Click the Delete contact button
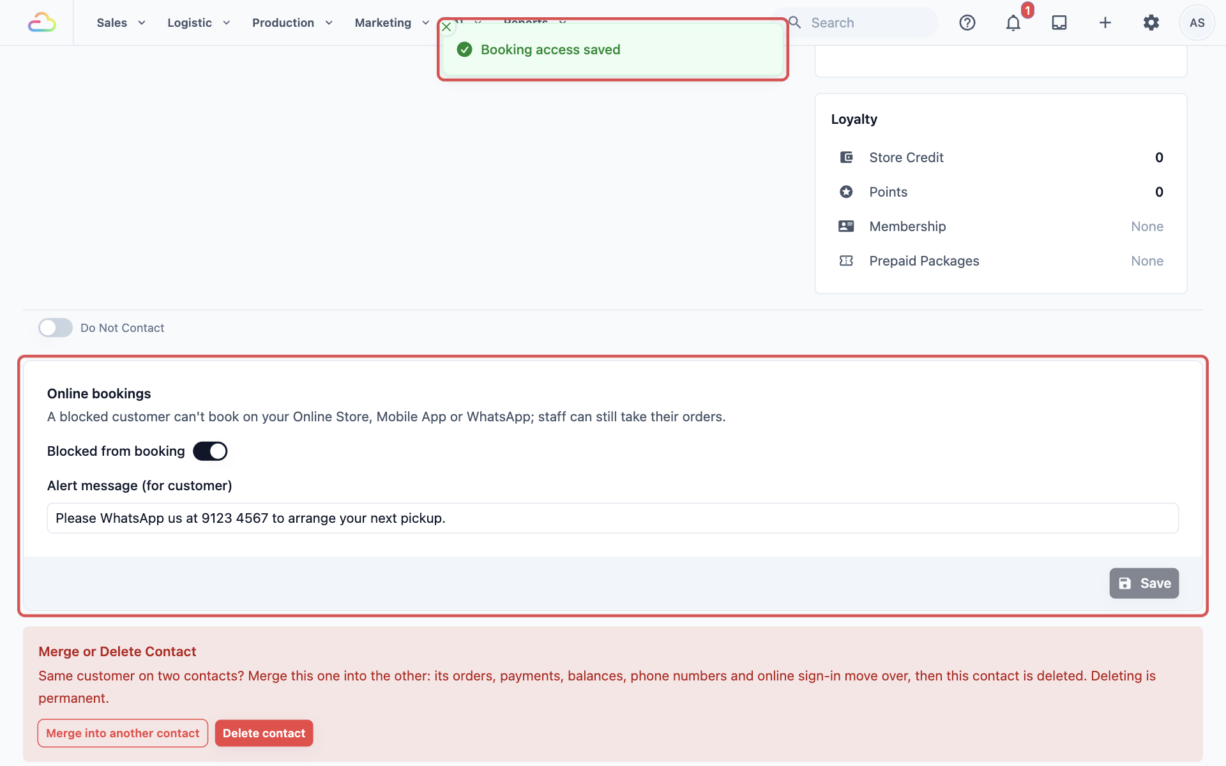This screenshot has width=1226, height=766. point(264,733)
